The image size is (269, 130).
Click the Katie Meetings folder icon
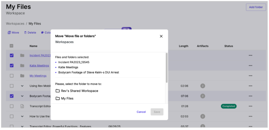click(22, 66)
